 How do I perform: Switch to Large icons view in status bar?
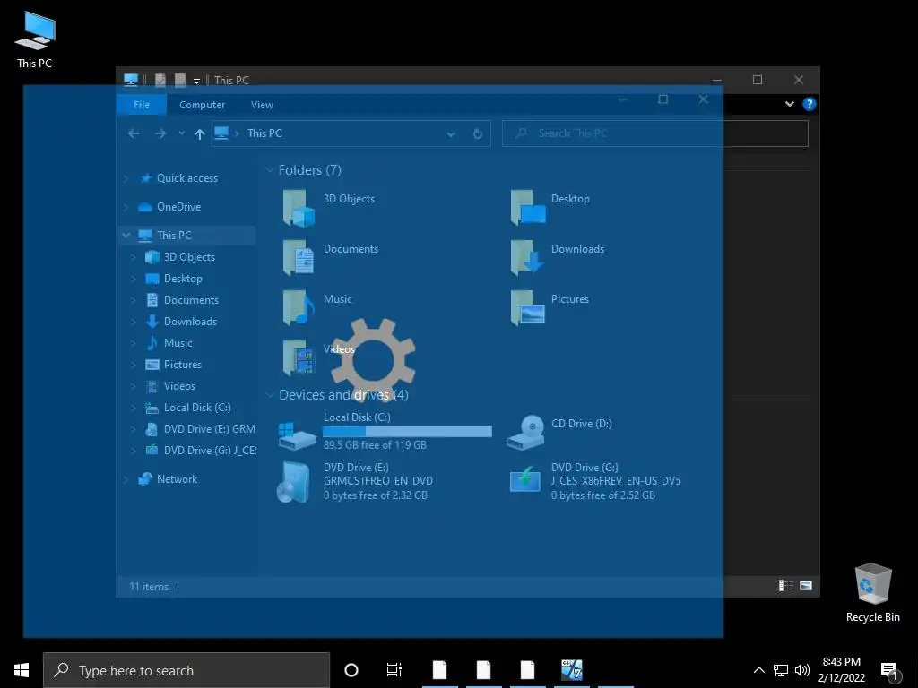click(x=806, y=586)
